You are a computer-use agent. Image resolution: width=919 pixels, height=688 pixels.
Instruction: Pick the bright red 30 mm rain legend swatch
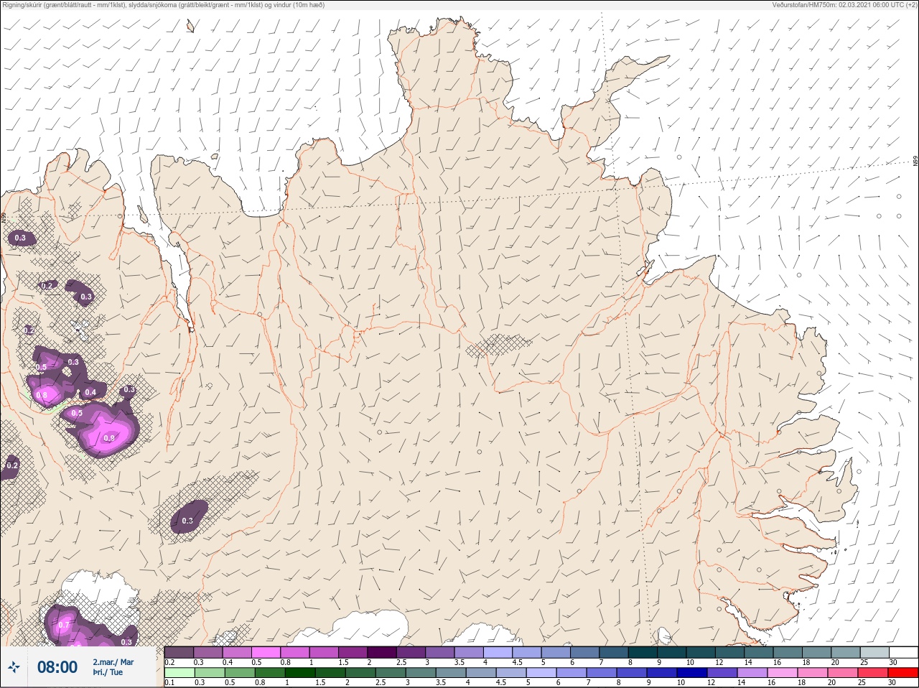903,673
